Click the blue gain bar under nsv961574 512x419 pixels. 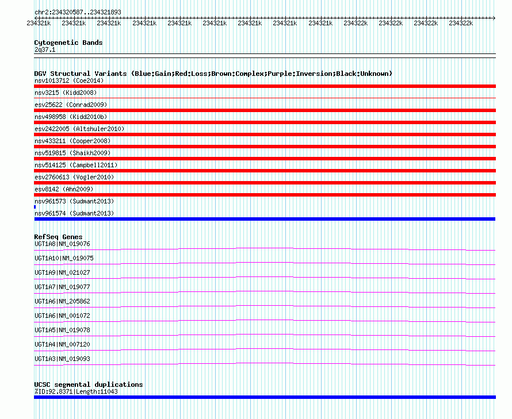pos(265,219)
